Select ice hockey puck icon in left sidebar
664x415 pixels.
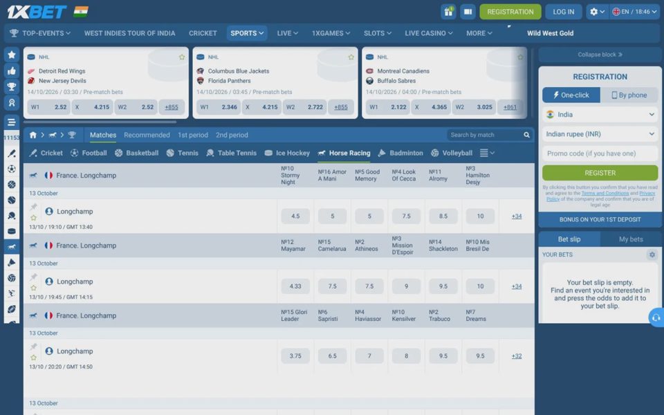click(x=12, y=231)
